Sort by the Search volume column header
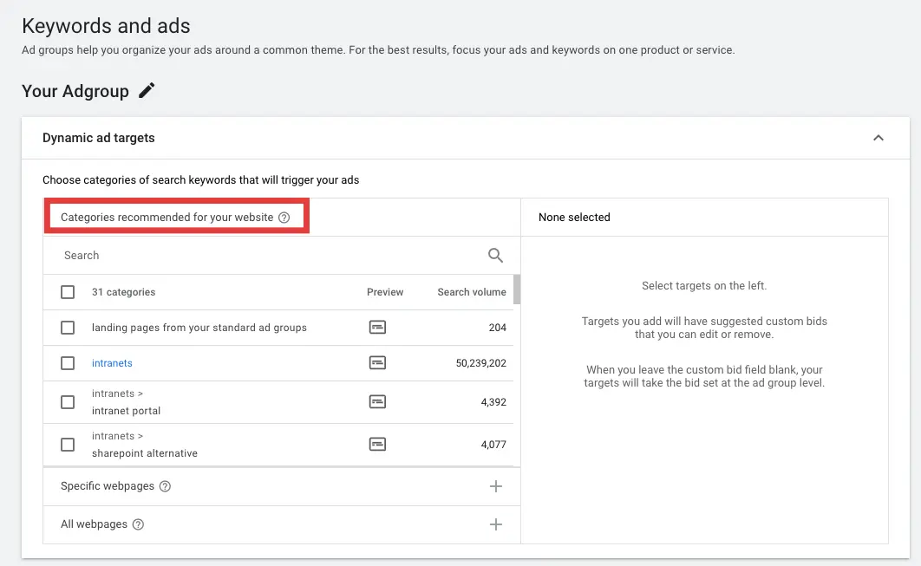 click(471, 292)
